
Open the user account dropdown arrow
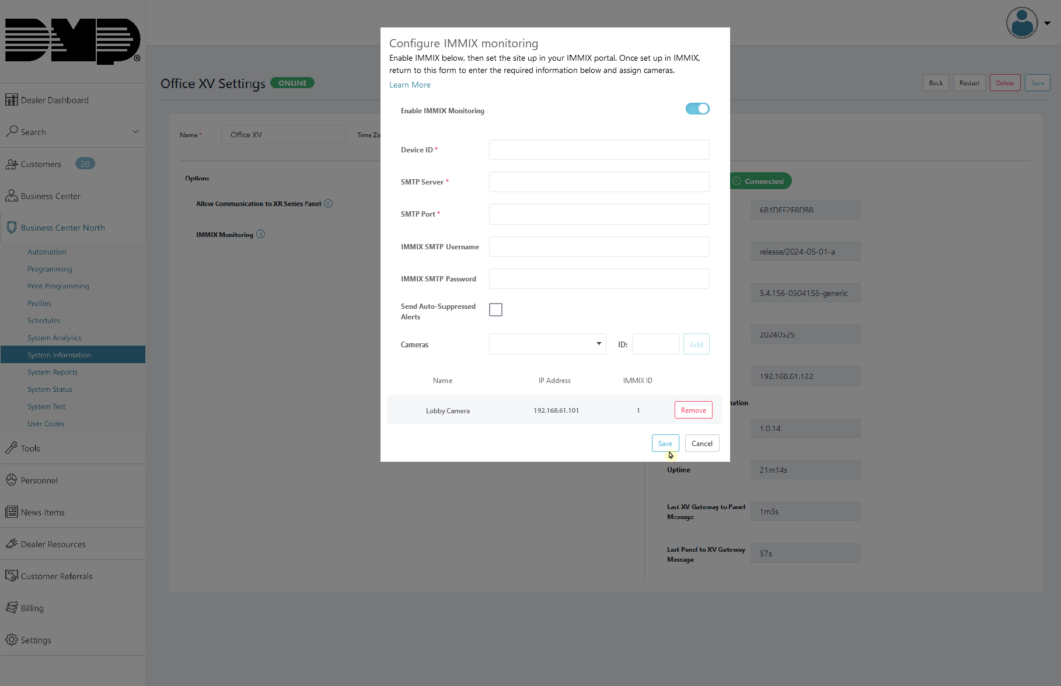click(1048, 23)
